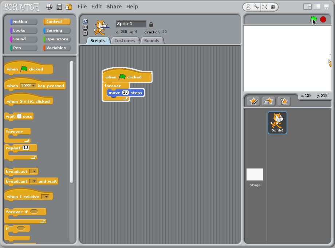
Task: Switch to the Costumes tab
Action: (x=125, y=41)
